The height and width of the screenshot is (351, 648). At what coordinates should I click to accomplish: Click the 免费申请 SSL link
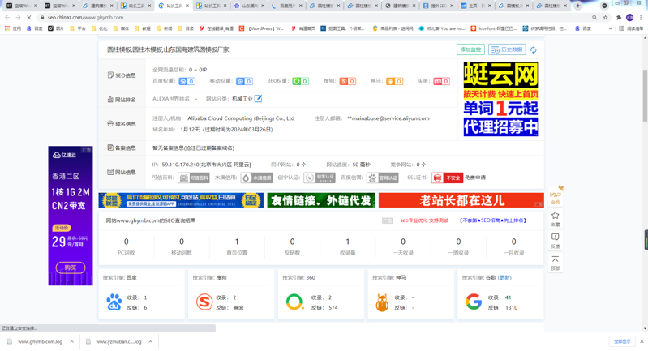pyautogui.click(x=475, y=178)
